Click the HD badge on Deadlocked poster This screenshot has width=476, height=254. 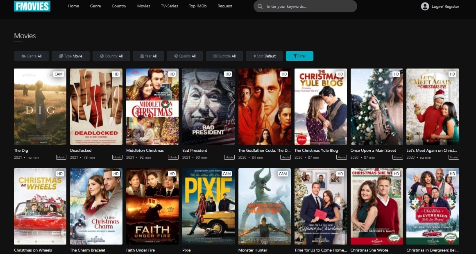pyautogui.click(x=116, y=74)
